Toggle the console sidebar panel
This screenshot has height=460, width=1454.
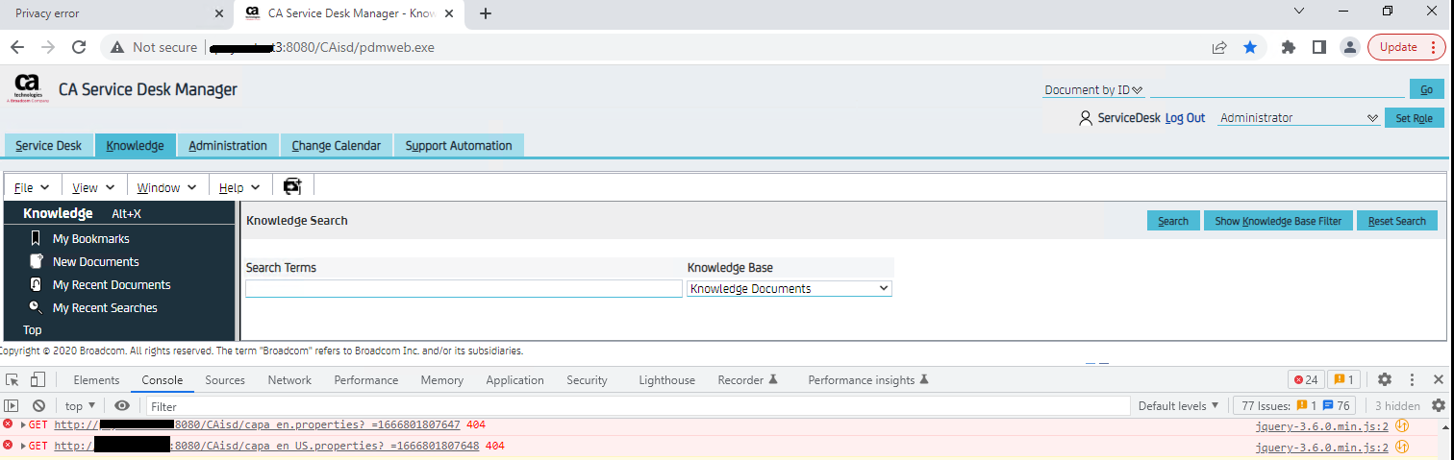pos(13,406)
